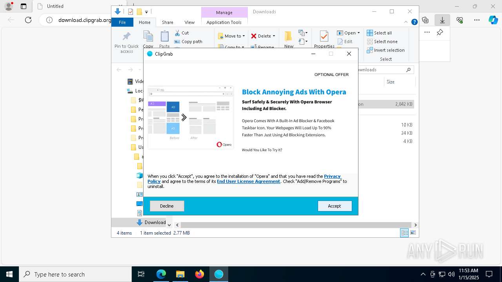Click the browser downloads icon
The height and width of the screenshot is (282, 502).
(442, 20)
